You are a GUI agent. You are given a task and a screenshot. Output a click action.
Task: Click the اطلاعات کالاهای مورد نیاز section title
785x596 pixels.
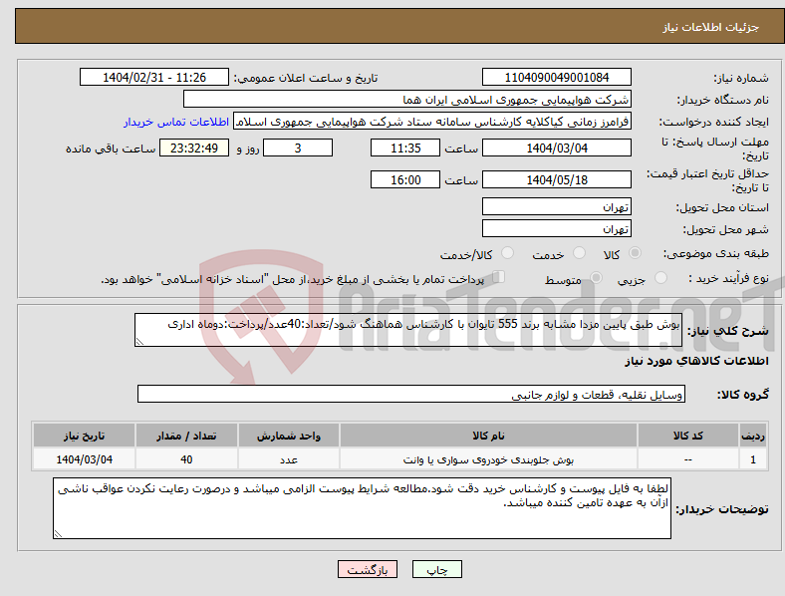click(696, 361)
